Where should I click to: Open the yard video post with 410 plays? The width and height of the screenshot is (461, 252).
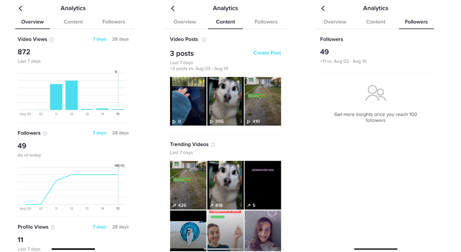tap(263, 101)
